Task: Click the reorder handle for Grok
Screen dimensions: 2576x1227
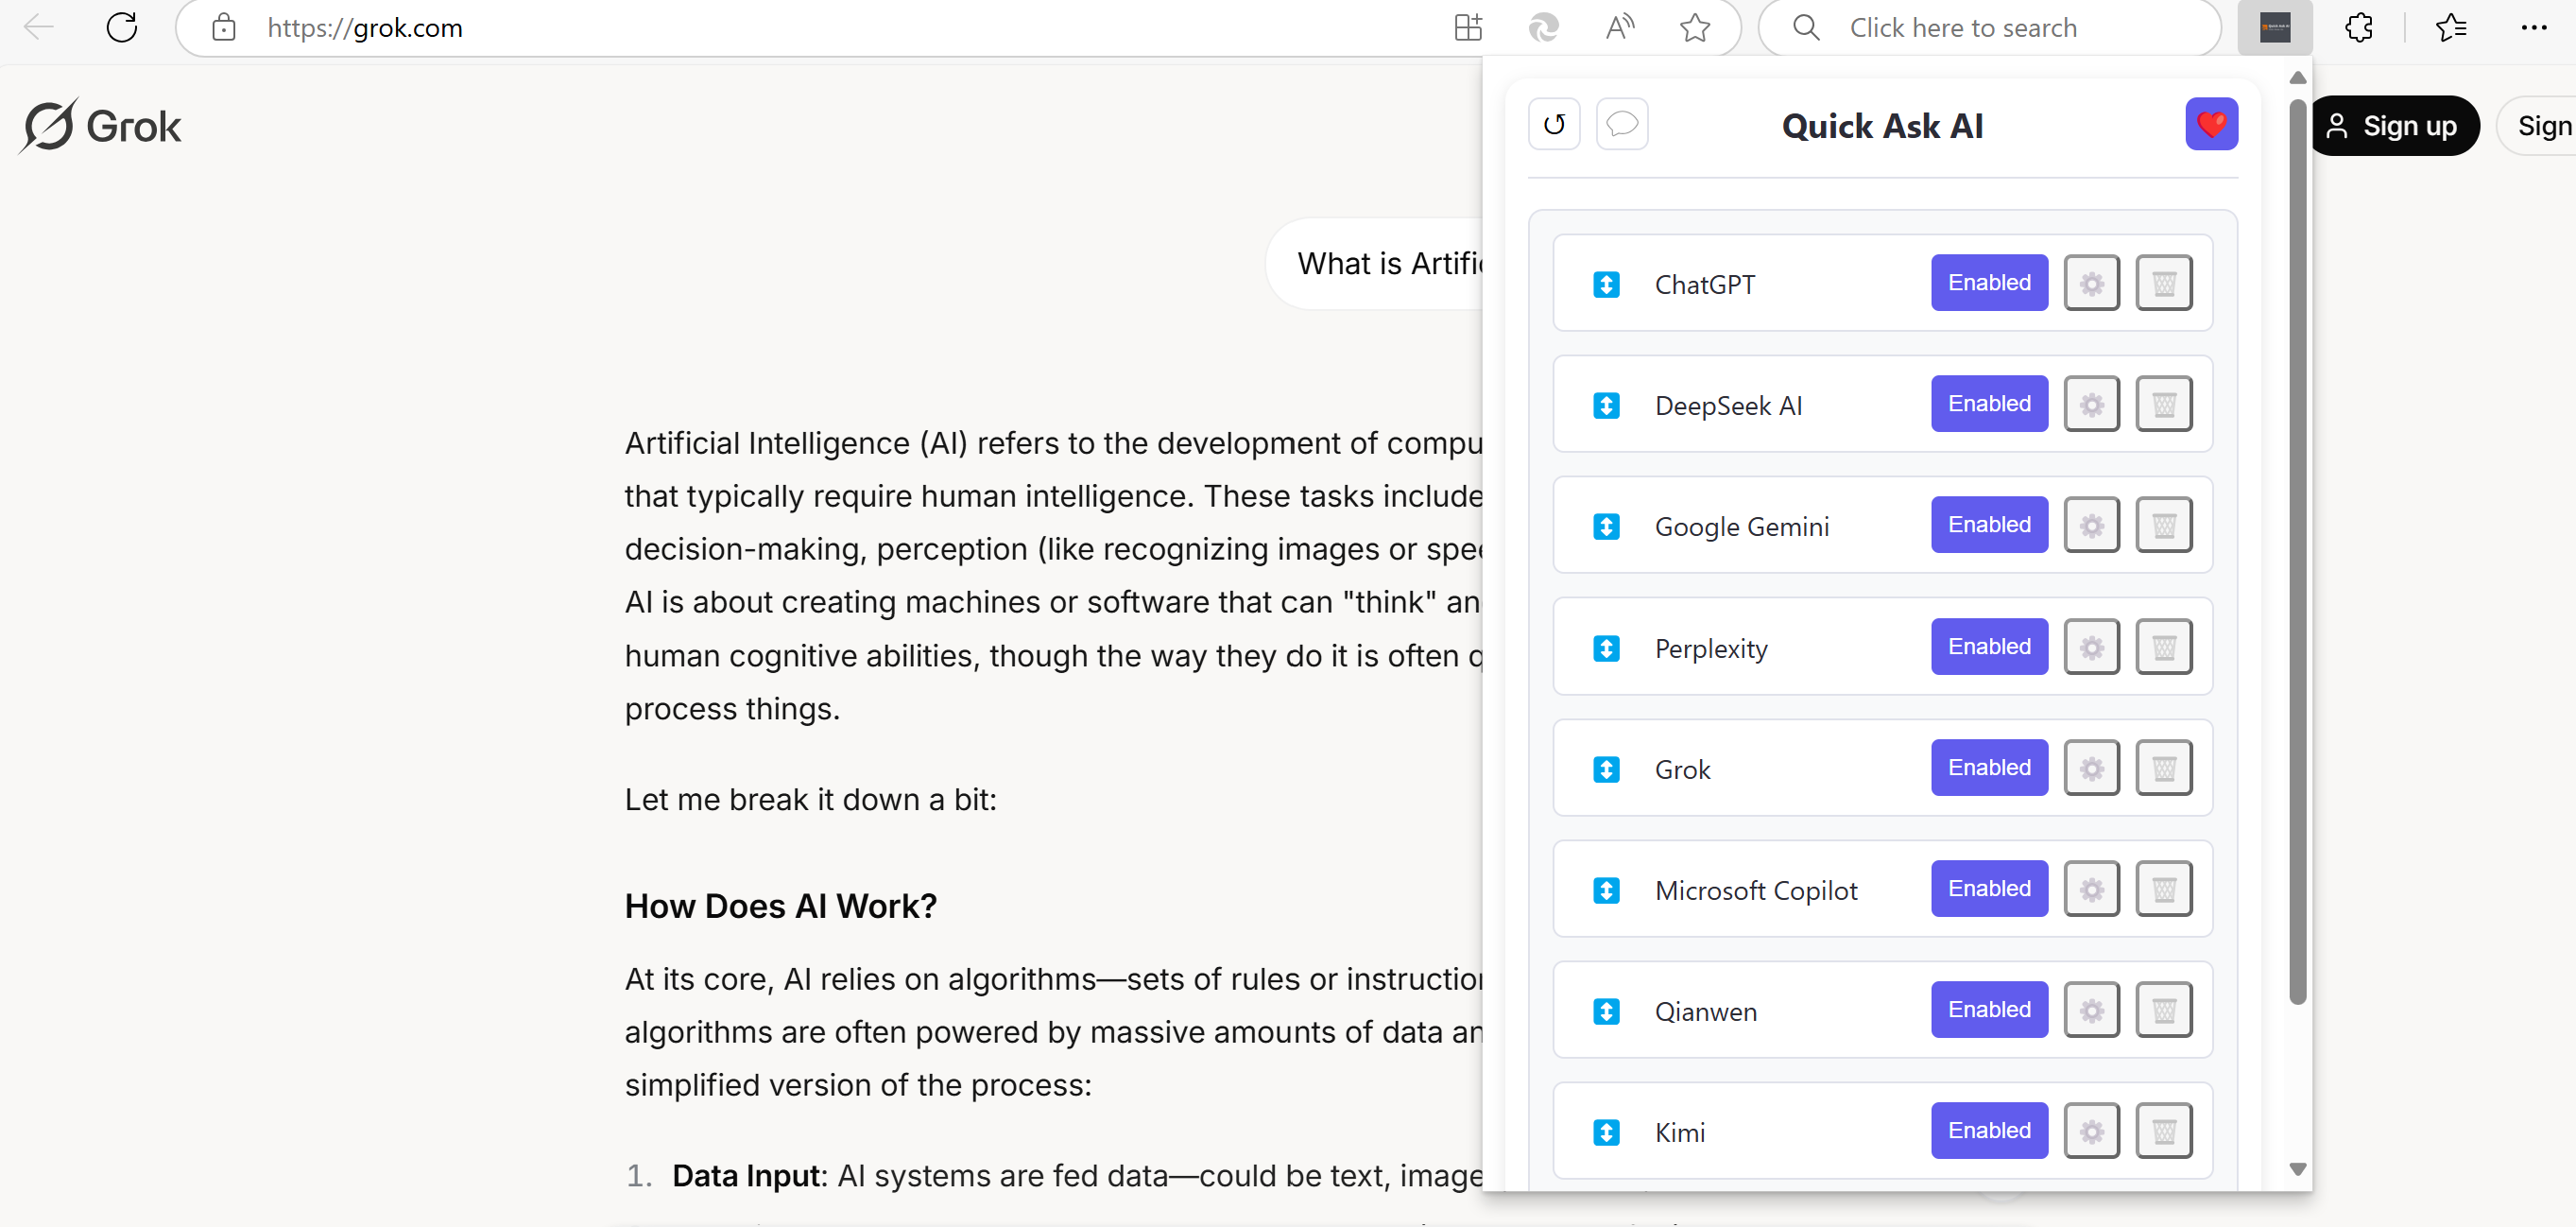Action: coord(1606,769)
